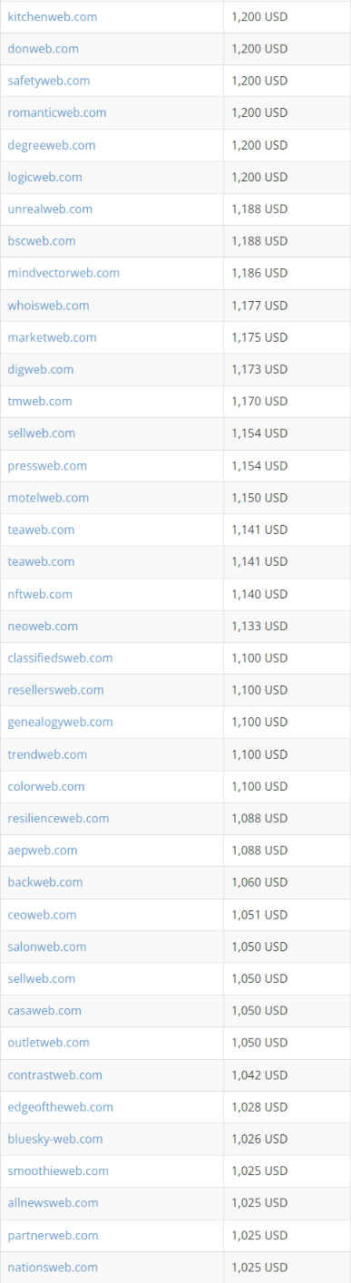Open genealogyweb.com domain page

[60, 722]
